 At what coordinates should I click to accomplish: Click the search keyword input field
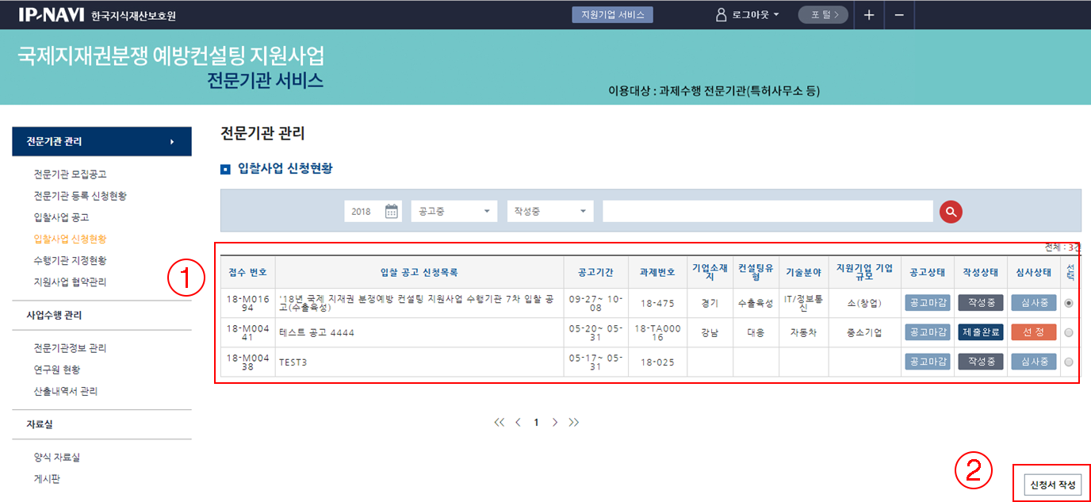[x=767, y=212]
